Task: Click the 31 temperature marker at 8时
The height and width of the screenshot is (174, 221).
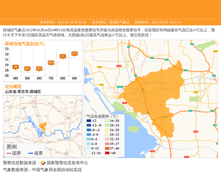Action: coord(63,56)
